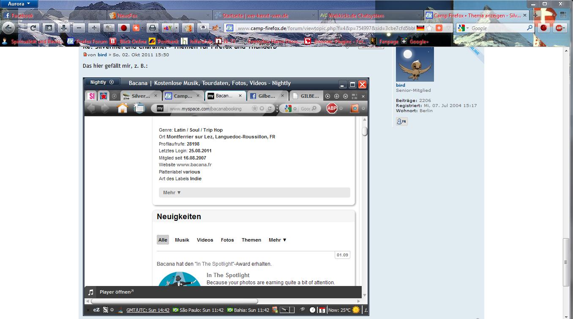Click the weather Now: 25°C status item
Image resolution: width=573 pixels, height=319 pixels.
click(344, 310)
